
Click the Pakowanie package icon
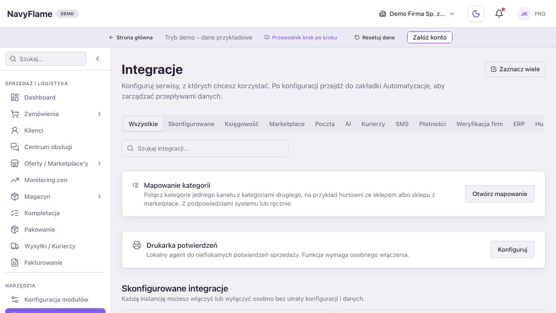click(x=15, y=230)
